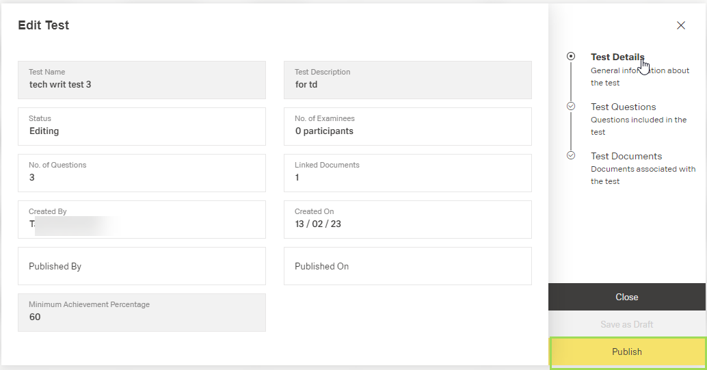The width and height of the screenshot is (707, 370).
Task: Switch to the Test Questions step
Action: [x=623, y=107]
